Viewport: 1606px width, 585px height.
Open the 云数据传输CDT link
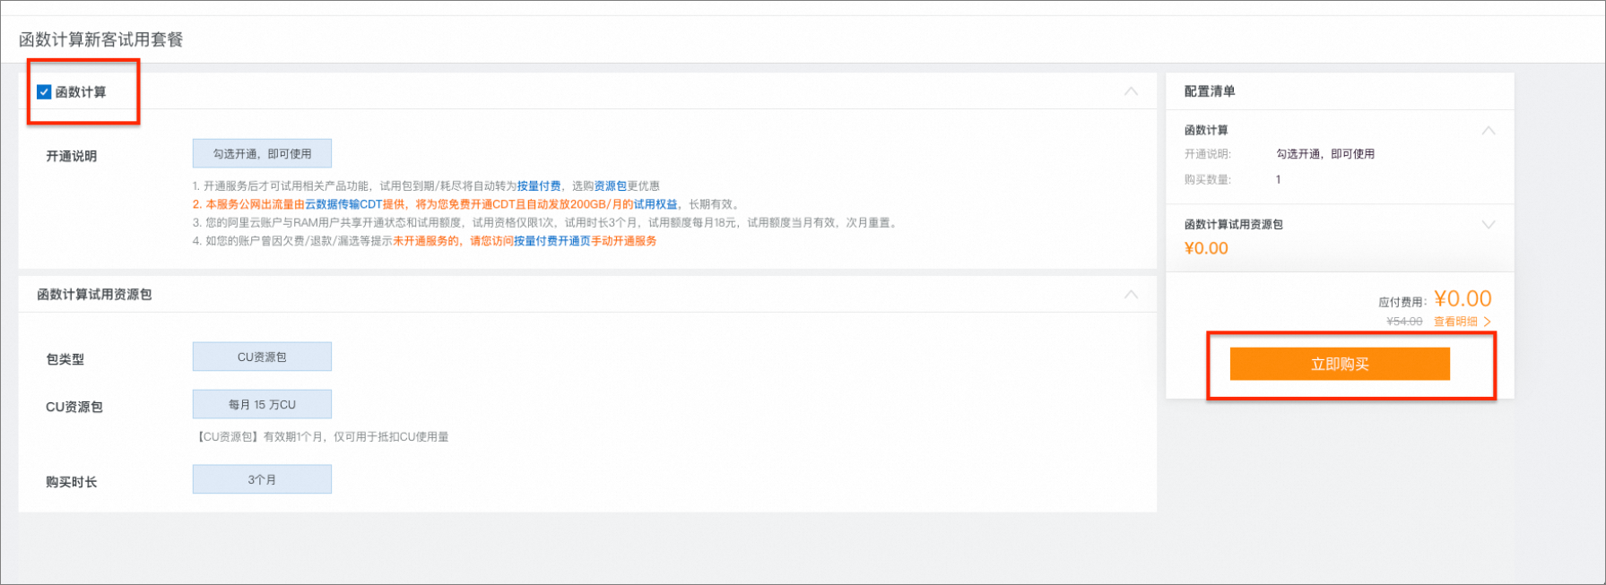(x=343, y=204)
